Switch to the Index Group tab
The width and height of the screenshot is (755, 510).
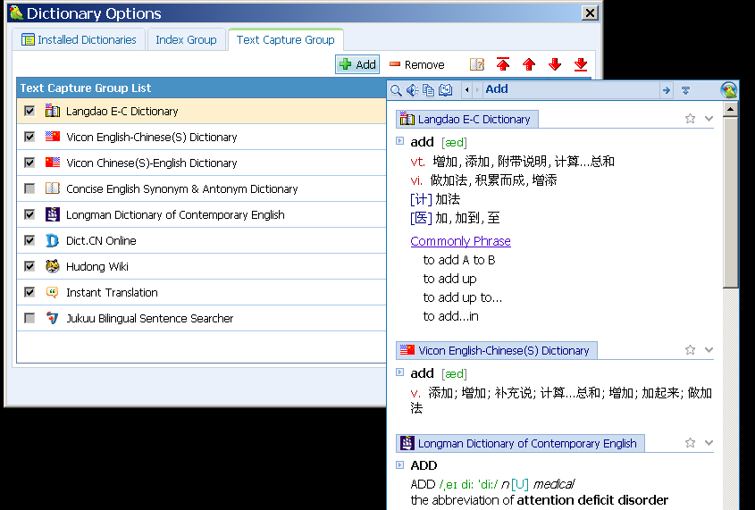coord(186,39)
